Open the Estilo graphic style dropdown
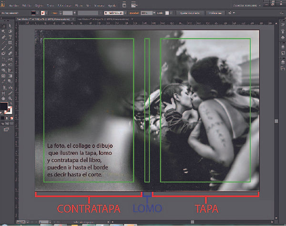The image size is (286, 226). (171, 13)
